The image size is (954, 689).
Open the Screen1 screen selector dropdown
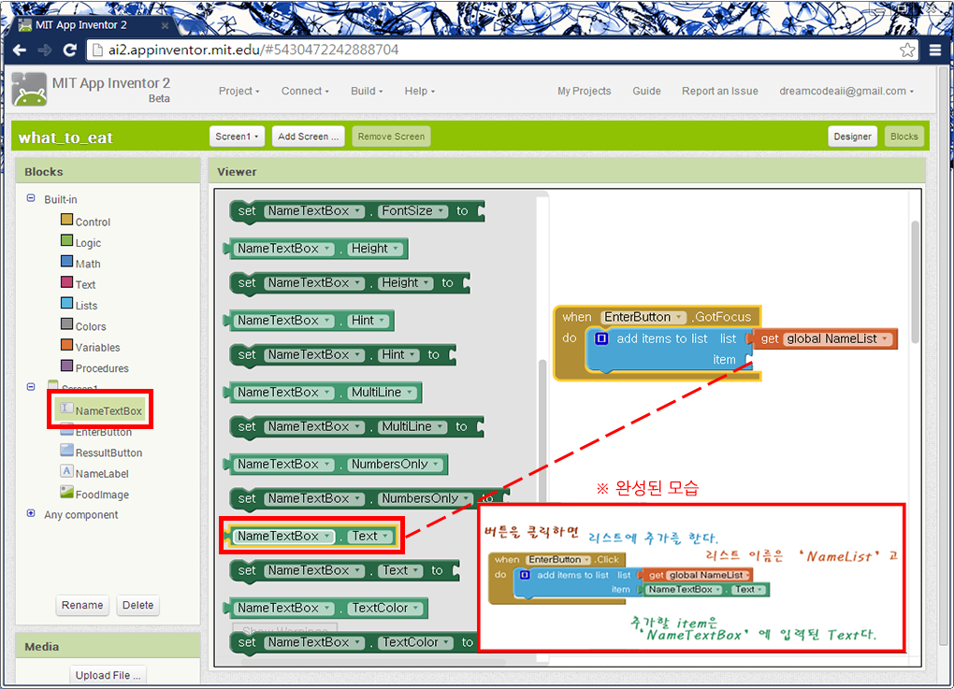pyautogui.click(x=237, y=136)
